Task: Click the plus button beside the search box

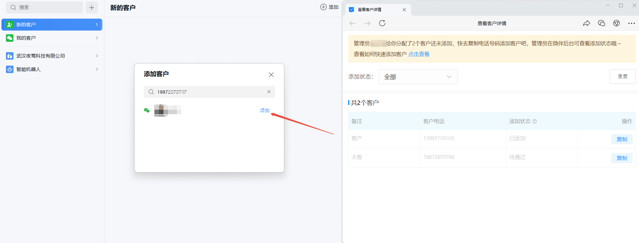Action: click(92, 7)
